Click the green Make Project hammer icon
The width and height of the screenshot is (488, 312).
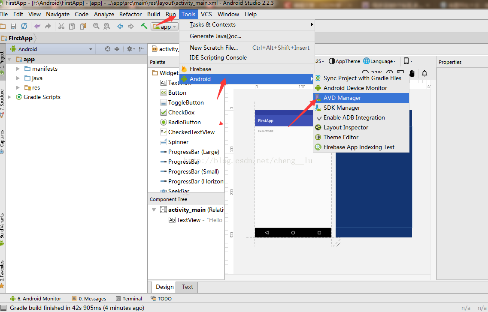pos(144,27)
